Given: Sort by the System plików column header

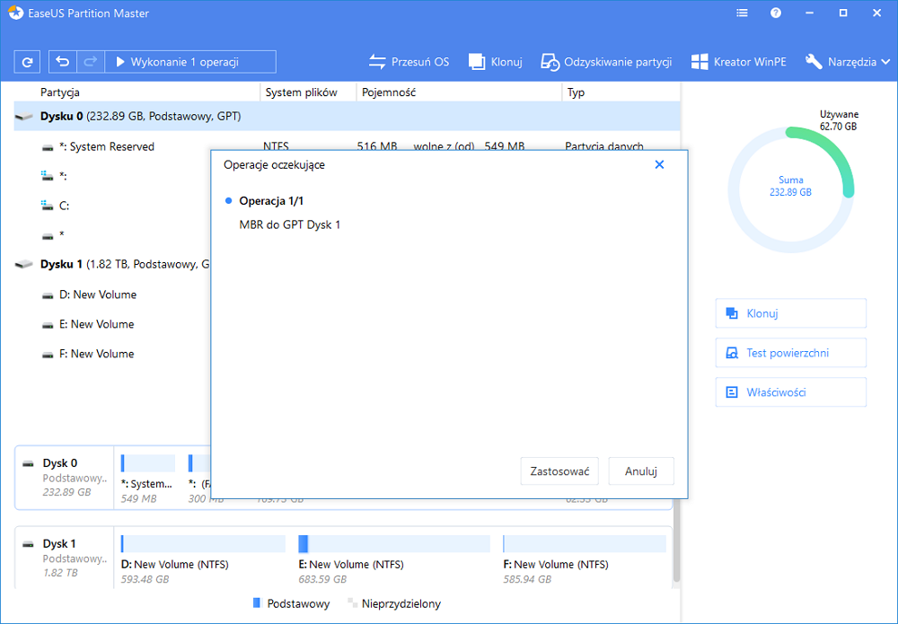Looking at the screenshot, I should tap(301, 92).
